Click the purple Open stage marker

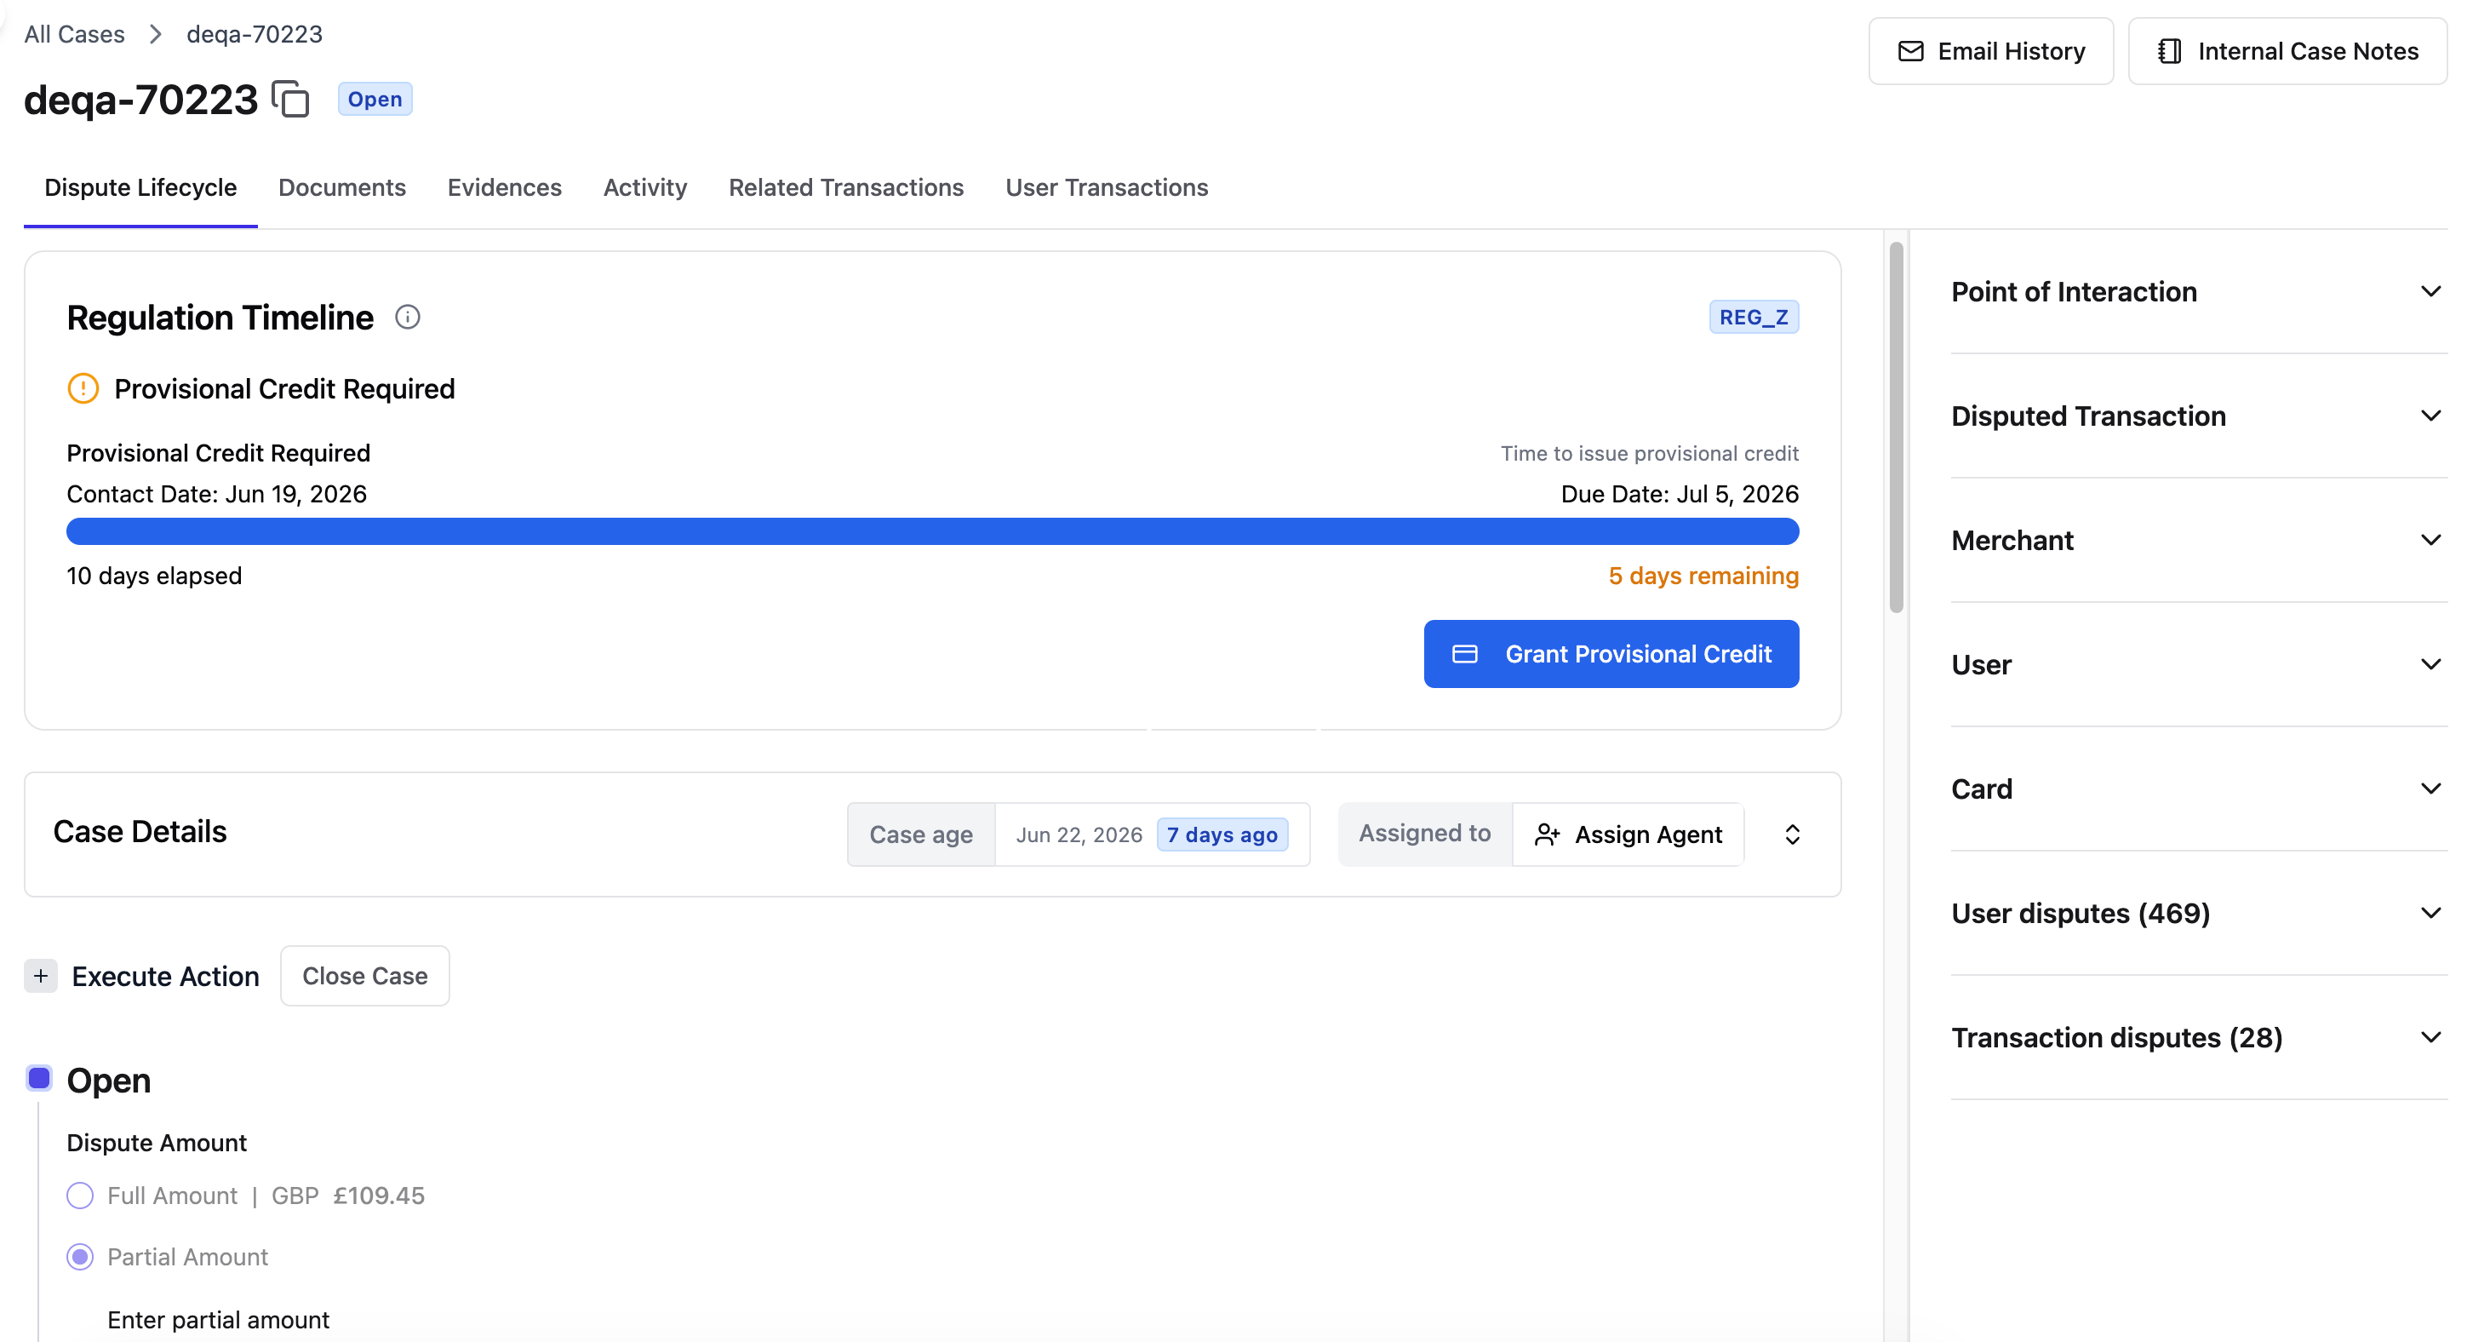39,1079
